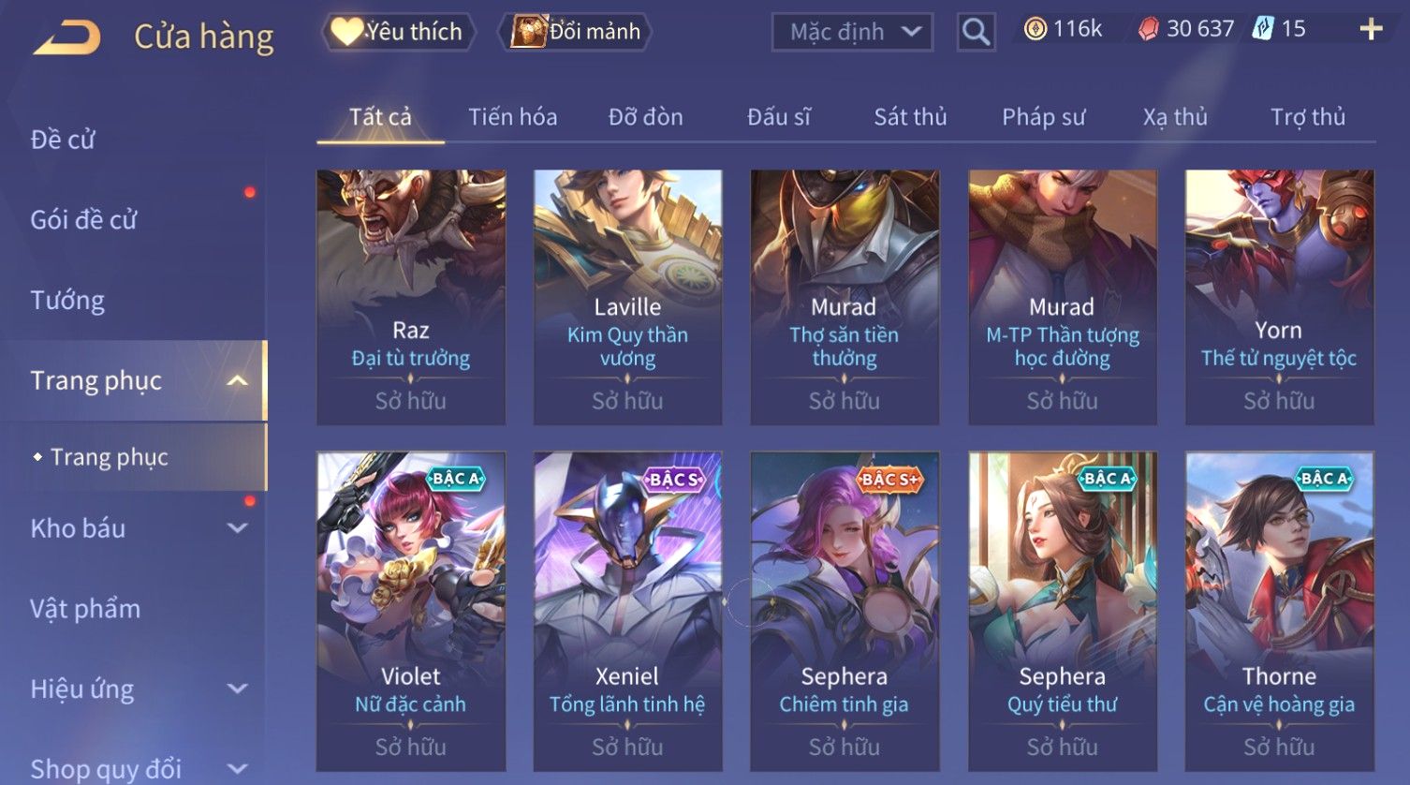The height and width of the screenshot is (785, 1410).
Task: Open Đổi mảnh fragment exchange
Action: 577,32
